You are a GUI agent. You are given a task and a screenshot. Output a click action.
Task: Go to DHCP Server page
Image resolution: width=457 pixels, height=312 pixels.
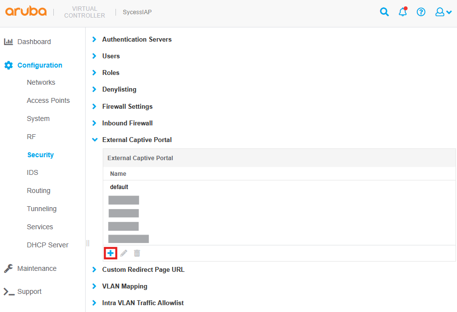pos(47,245)
